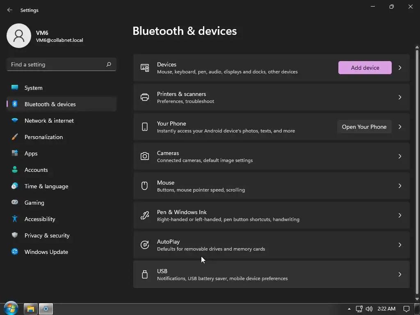
Task: Open Time & language settings
Action: coord(62,186)
